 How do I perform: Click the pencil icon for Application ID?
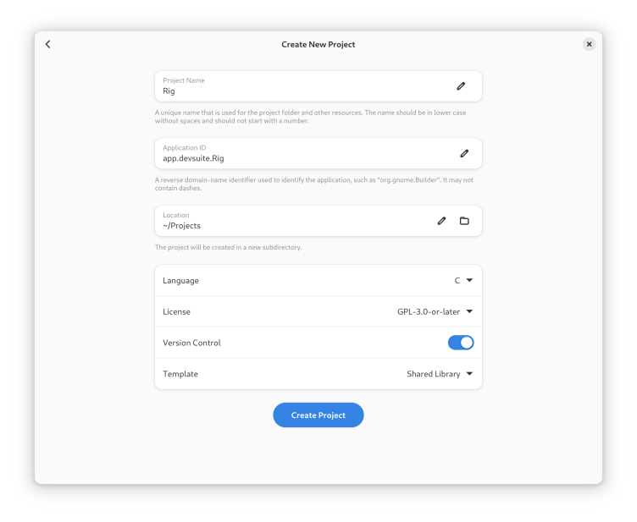pyautogui.click(x=464, y=153)
